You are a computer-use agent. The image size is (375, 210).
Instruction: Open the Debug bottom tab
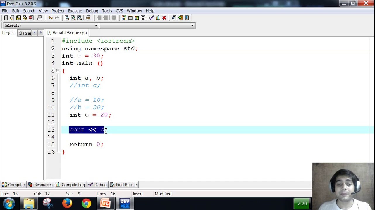click(x=97, y=185)
